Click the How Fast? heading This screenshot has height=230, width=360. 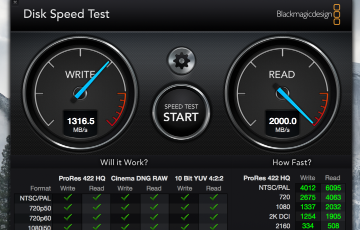[292, 163]
